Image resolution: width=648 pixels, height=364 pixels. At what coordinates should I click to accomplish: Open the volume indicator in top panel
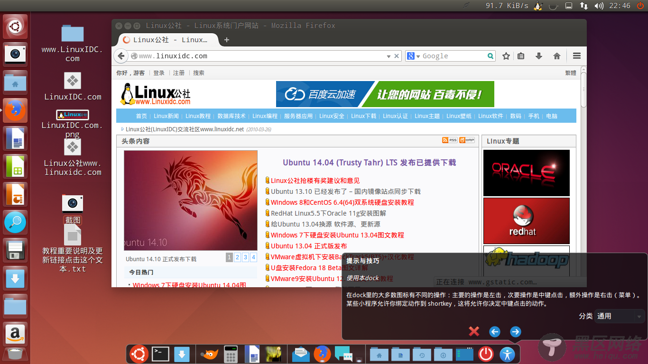[x=599, y=6]
